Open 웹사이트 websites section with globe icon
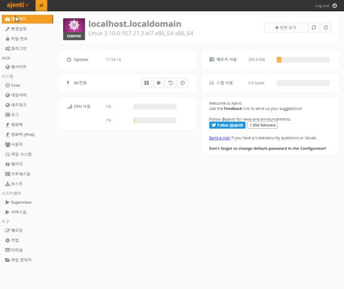 click(x=16, y=67)
